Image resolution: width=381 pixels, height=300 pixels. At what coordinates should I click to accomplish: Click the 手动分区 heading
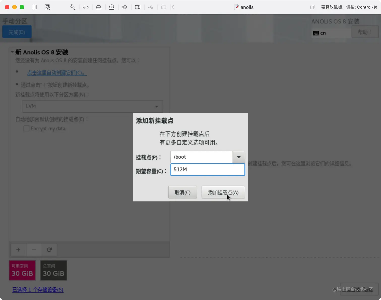(x=15, y=21)
